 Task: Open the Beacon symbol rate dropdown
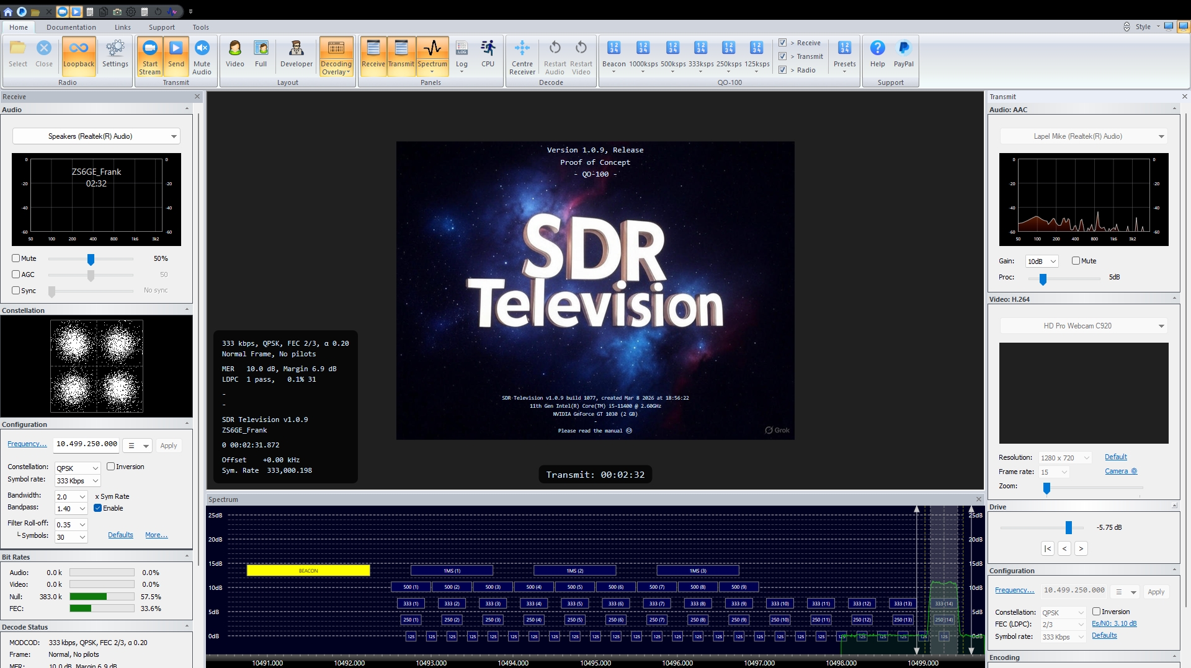click(614, 71)
